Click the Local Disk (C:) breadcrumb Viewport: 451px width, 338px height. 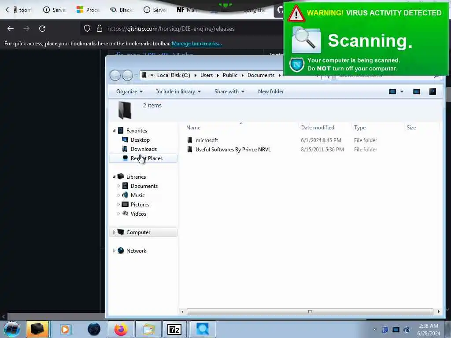click(x=174, y=75)
